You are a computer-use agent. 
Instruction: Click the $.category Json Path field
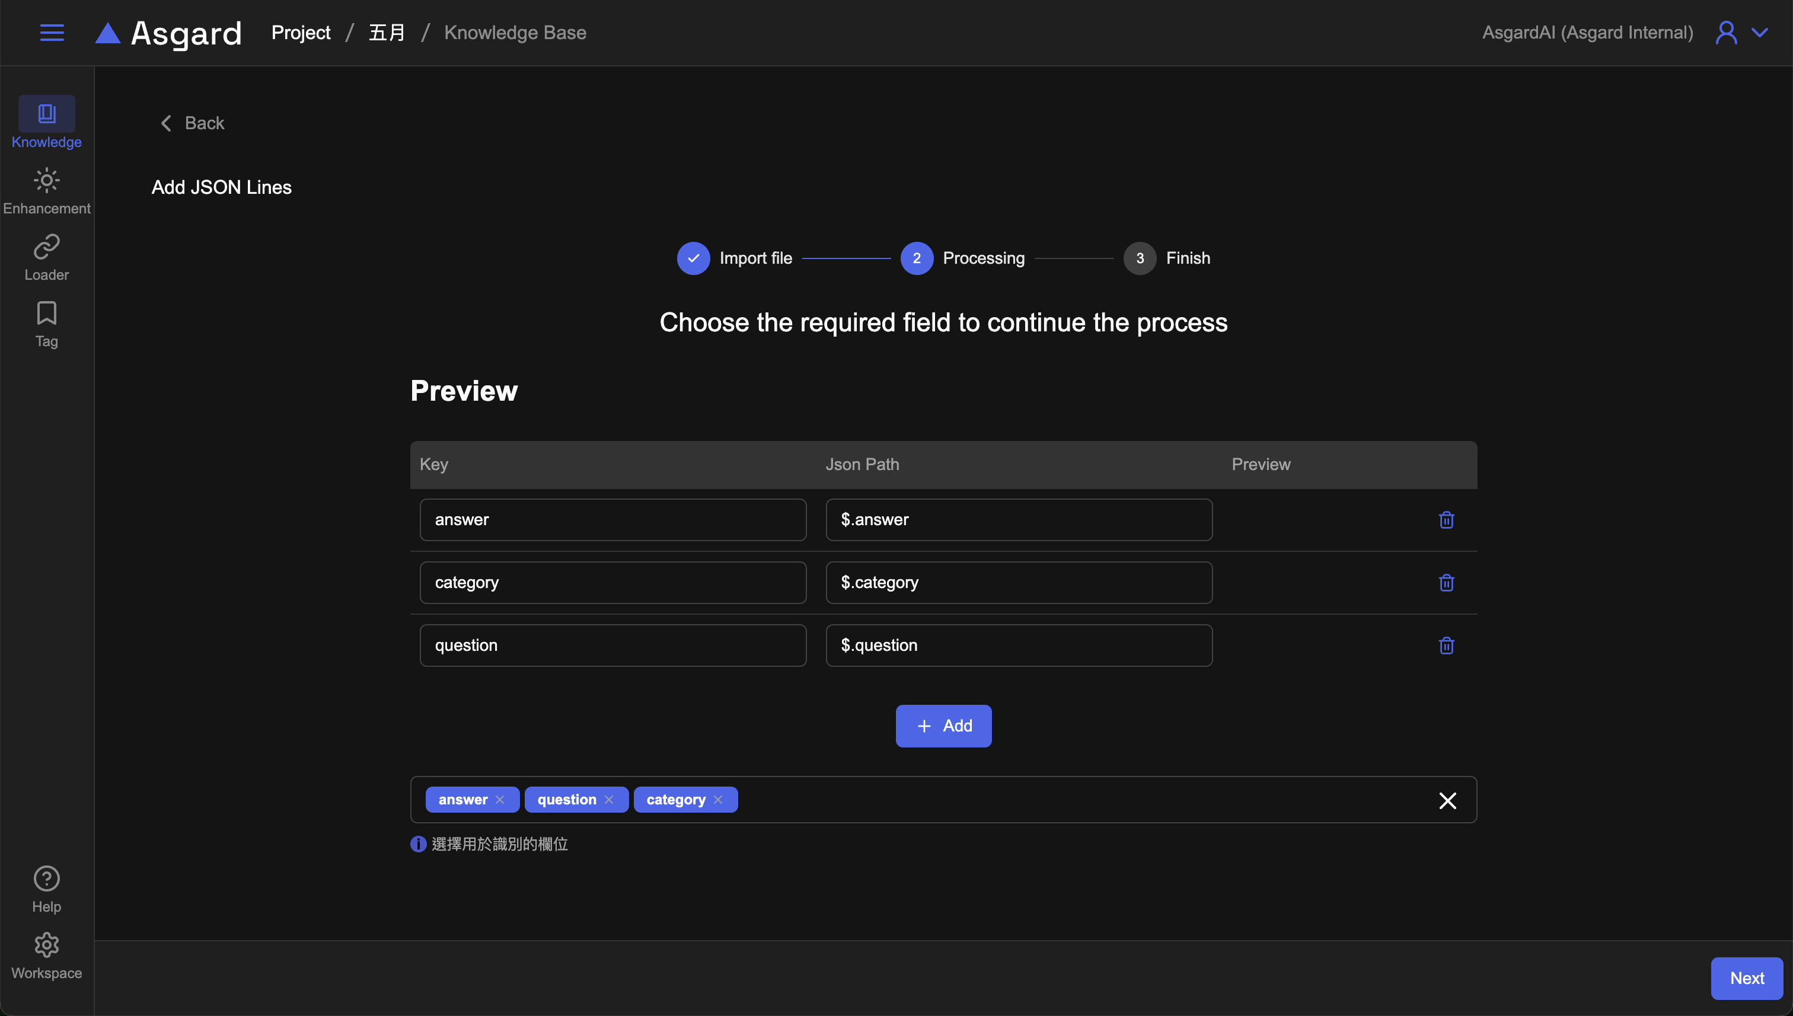tap(1018, 583)
